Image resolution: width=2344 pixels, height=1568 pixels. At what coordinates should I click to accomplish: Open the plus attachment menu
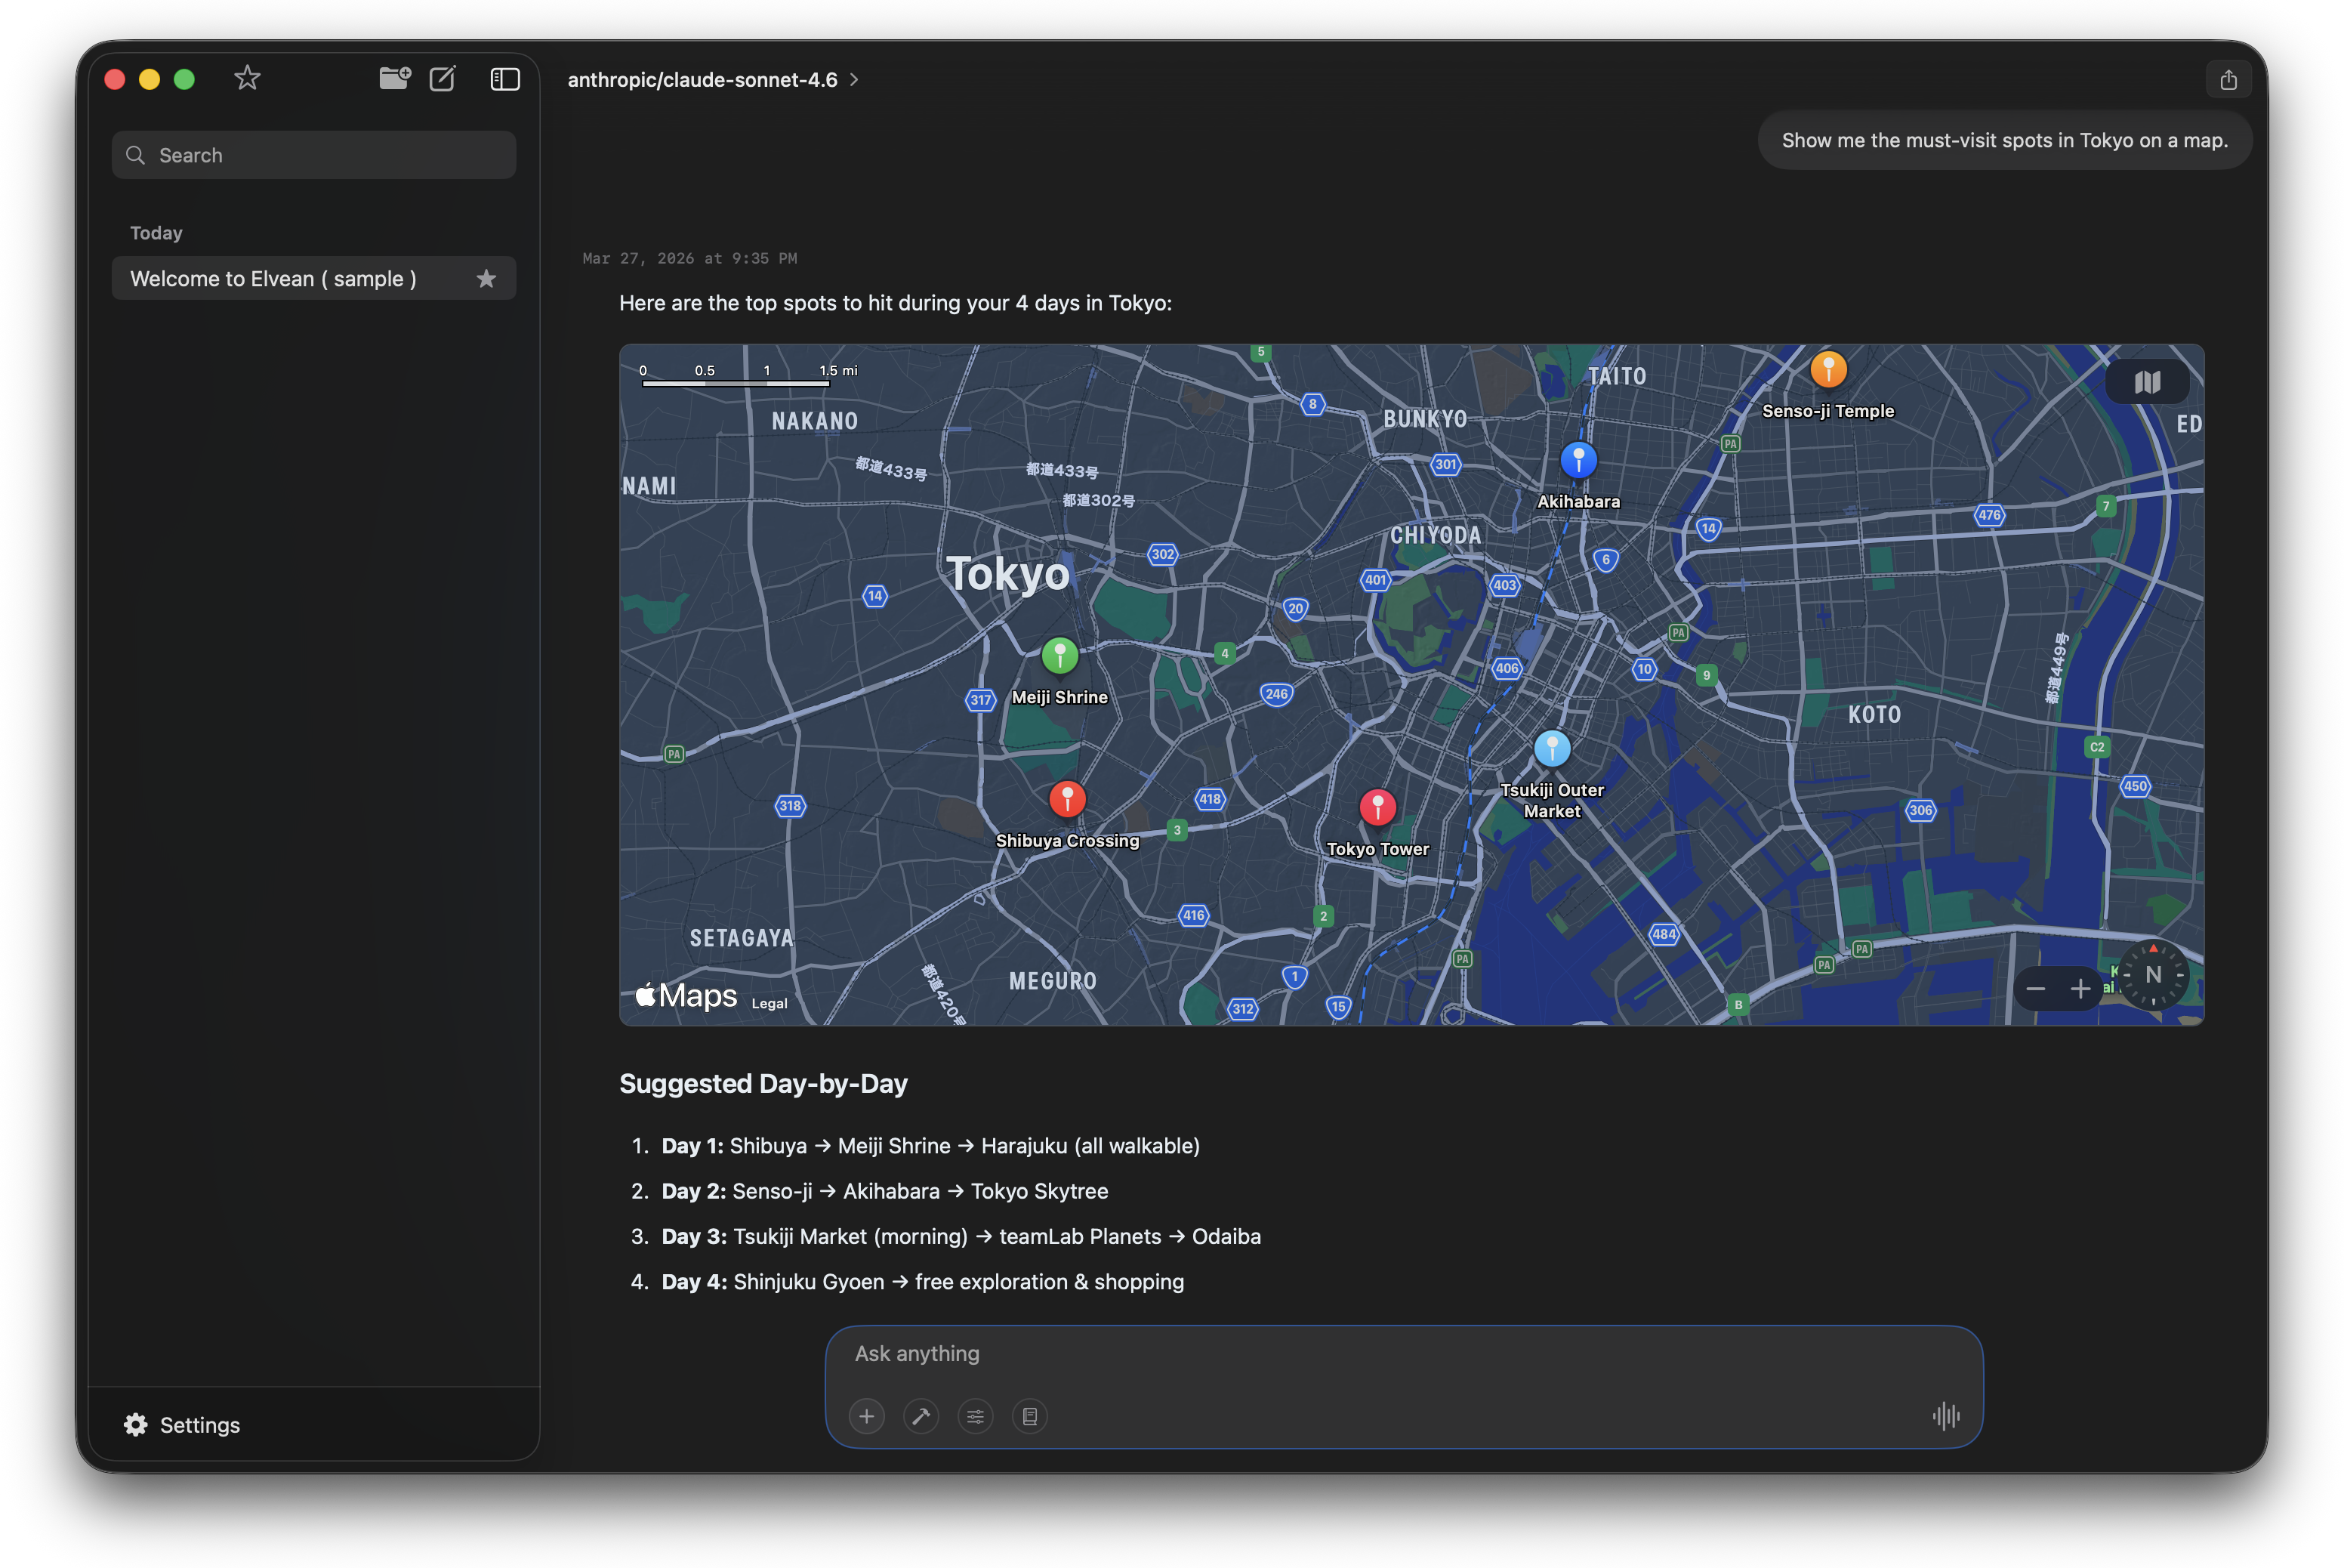(x=867, y=1416)
